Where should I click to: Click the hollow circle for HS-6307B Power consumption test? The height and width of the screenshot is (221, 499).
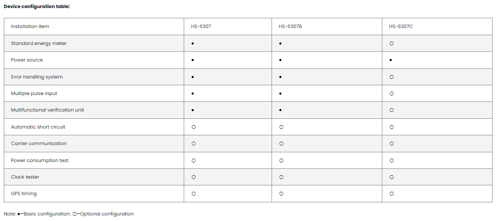pos(281,161)
